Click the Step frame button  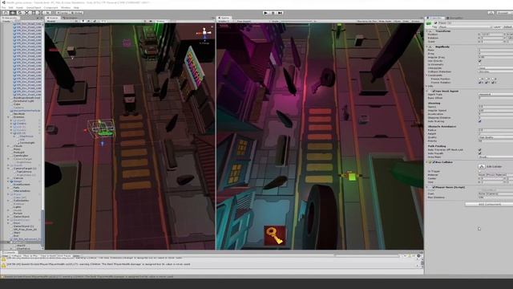click(x=281, y=13)
